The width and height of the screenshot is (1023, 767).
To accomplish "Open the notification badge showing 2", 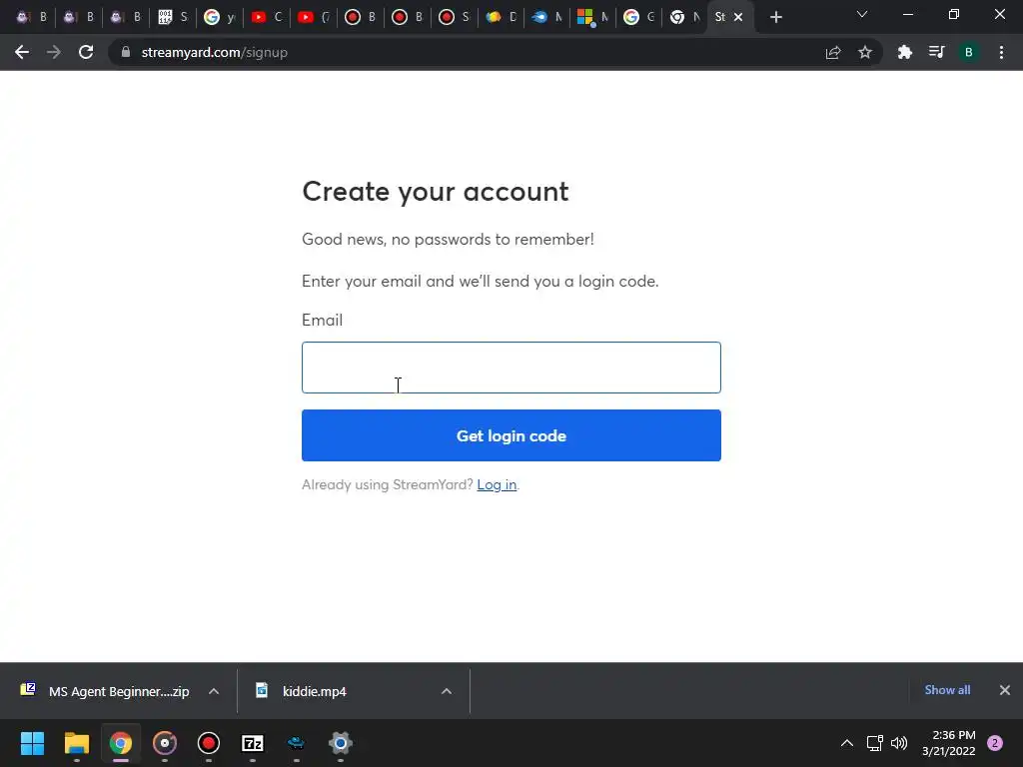I will (x=995, y=743).
